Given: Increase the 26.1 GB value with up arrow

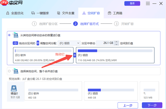Looking at the screenshot, I should 116,42.
